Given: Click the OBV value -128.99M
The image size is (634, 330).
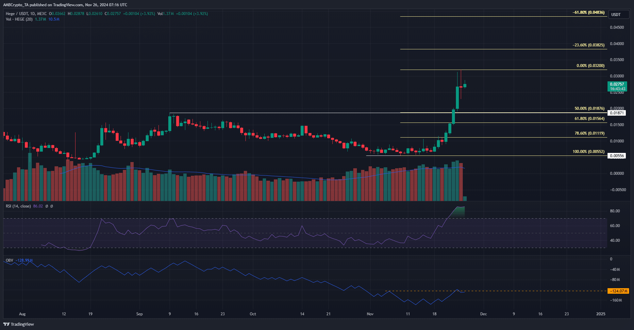Looking at the screenshot, I should (x=24, y=260).
